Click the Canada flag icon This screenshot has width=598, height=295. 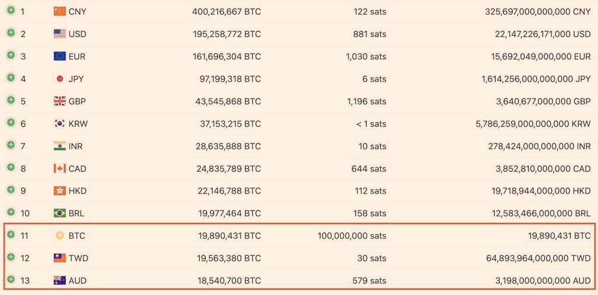click(60, 168)
